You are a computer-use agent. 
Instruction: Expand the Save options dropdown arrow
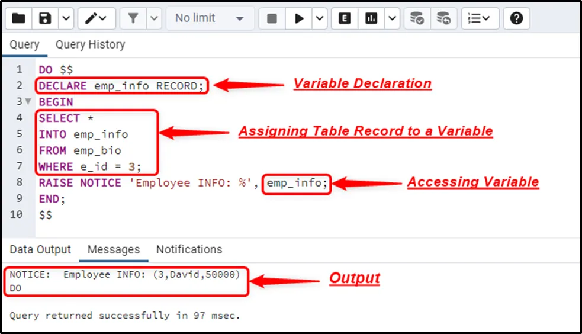click(x=65, y=18)
